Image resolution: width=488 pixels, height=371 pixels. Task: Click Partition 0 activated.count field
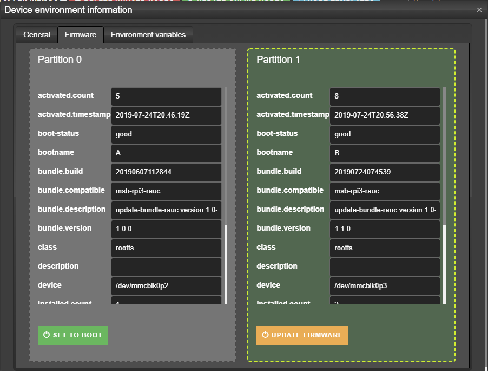coord(166,96)
